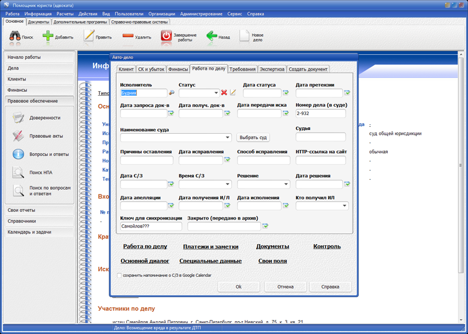Open the Время С/З dropdown

(x=228, y=184)
